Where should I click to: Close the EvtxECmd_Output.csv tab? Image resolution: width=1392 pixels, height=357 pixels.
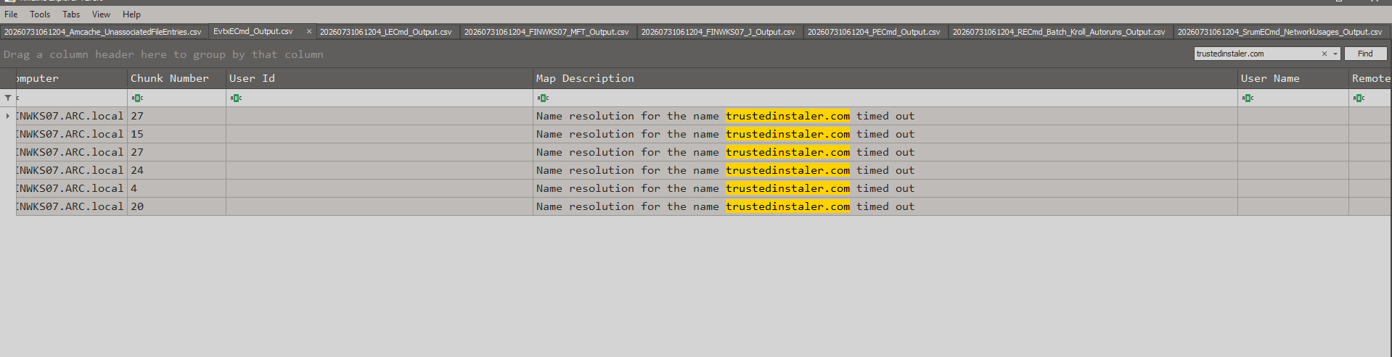308,31
